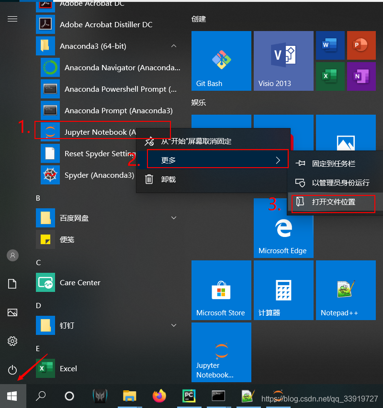383x408 pixels.
Task: Open the PowerPoint small tile
Action: pos(361,45)
